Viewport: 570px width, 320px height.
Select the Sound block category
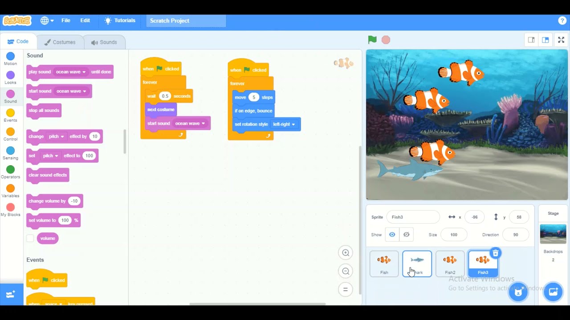10,96
